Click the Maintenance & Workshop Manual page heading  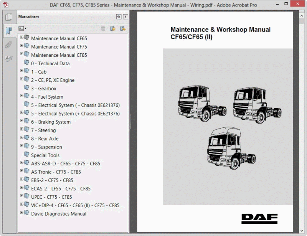(x=220, y=33)
